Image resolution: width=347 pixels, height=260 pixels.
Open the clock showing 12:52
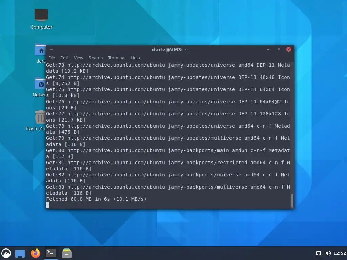pyautogui.click(x=340, y=253)
